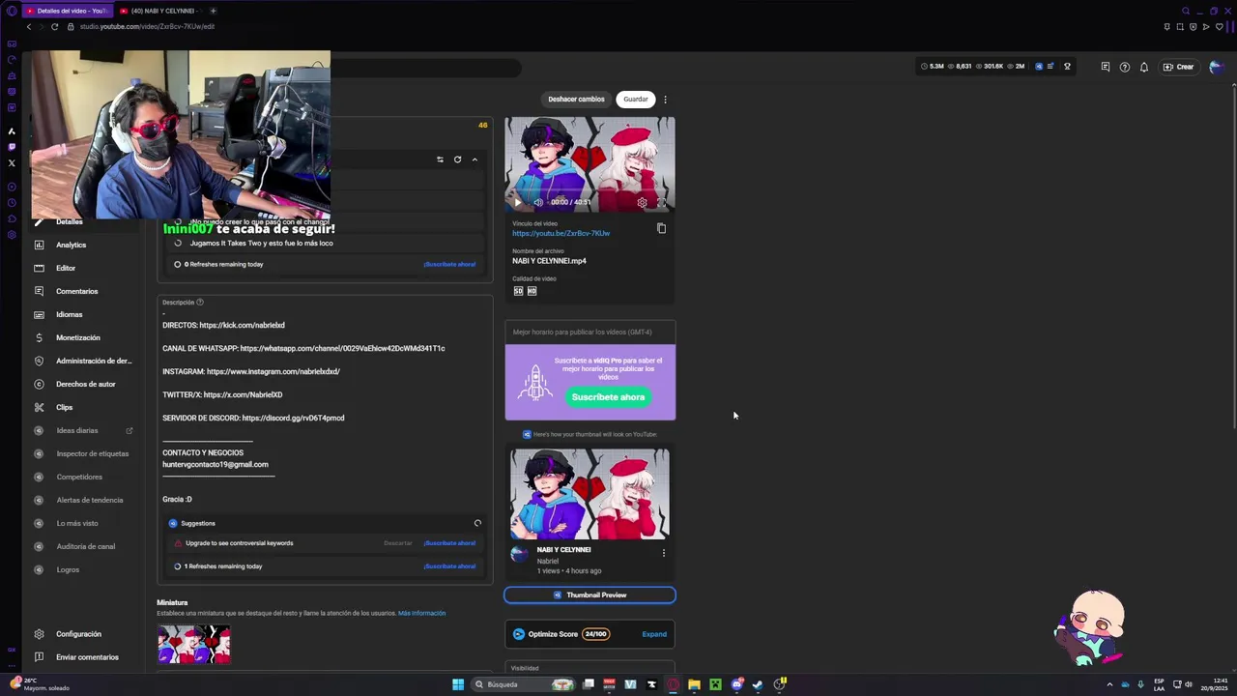Screen dimensions: 1237x696
Task: Copy the video link icon
Action: 661,228
